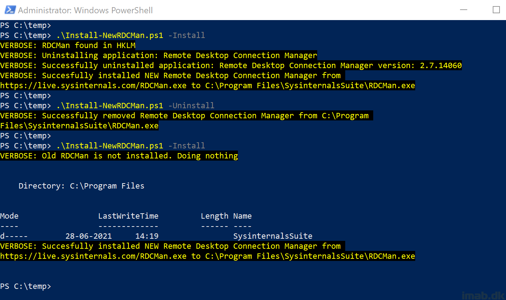Screen dimensions: 506x300
Task: Click the LastWriteTime column header
Action: 128,216
